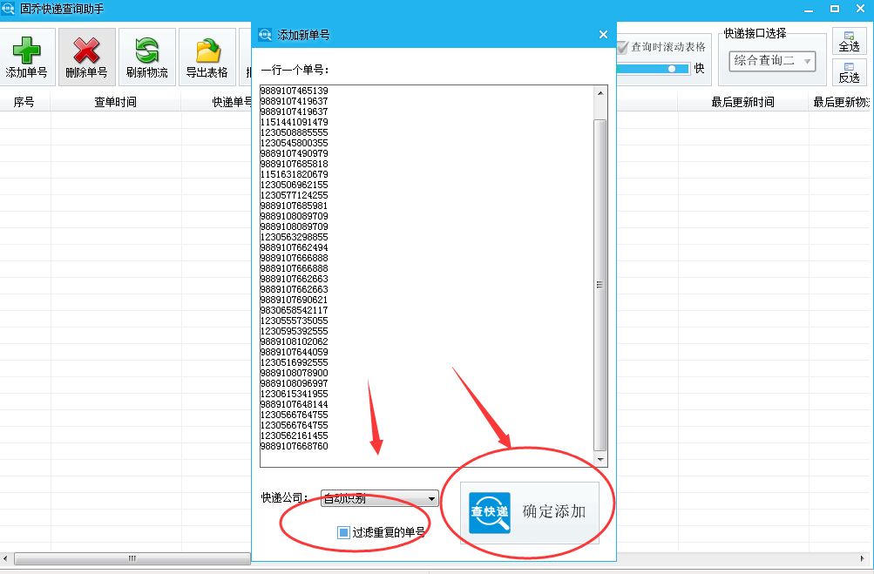Click the left arrow of main horizontal scrollbar
This screenshot has height=574, width=874.
tap(5, 557)
